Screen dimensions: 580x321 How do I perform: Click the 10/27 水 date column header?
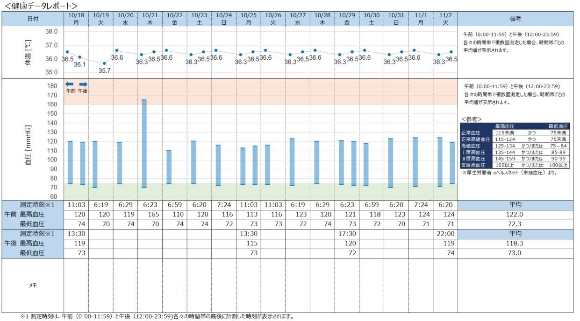click(298, 19)
